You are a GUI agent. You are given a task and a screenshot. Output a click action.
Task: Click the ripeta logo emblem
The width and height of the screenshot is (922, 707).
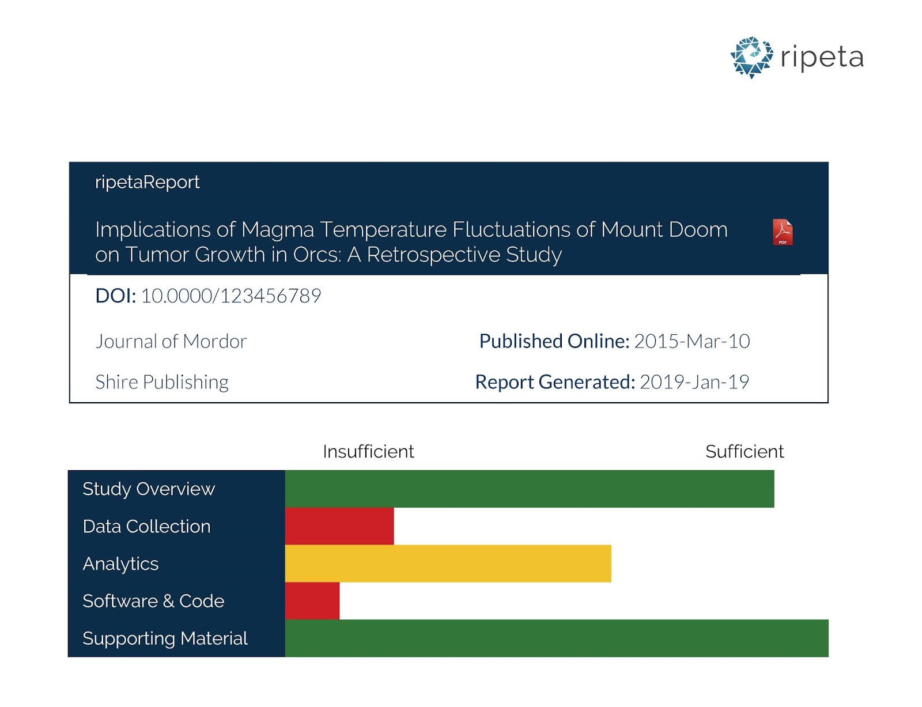click(751, 58)
